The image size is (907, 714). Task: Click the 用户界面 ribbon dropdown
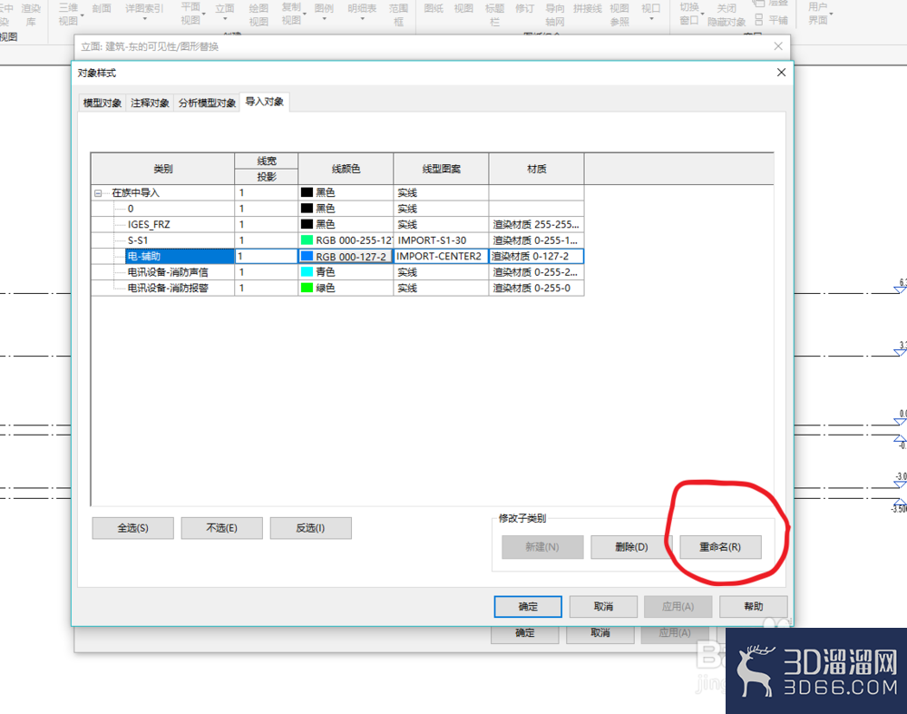click(818, 14)
